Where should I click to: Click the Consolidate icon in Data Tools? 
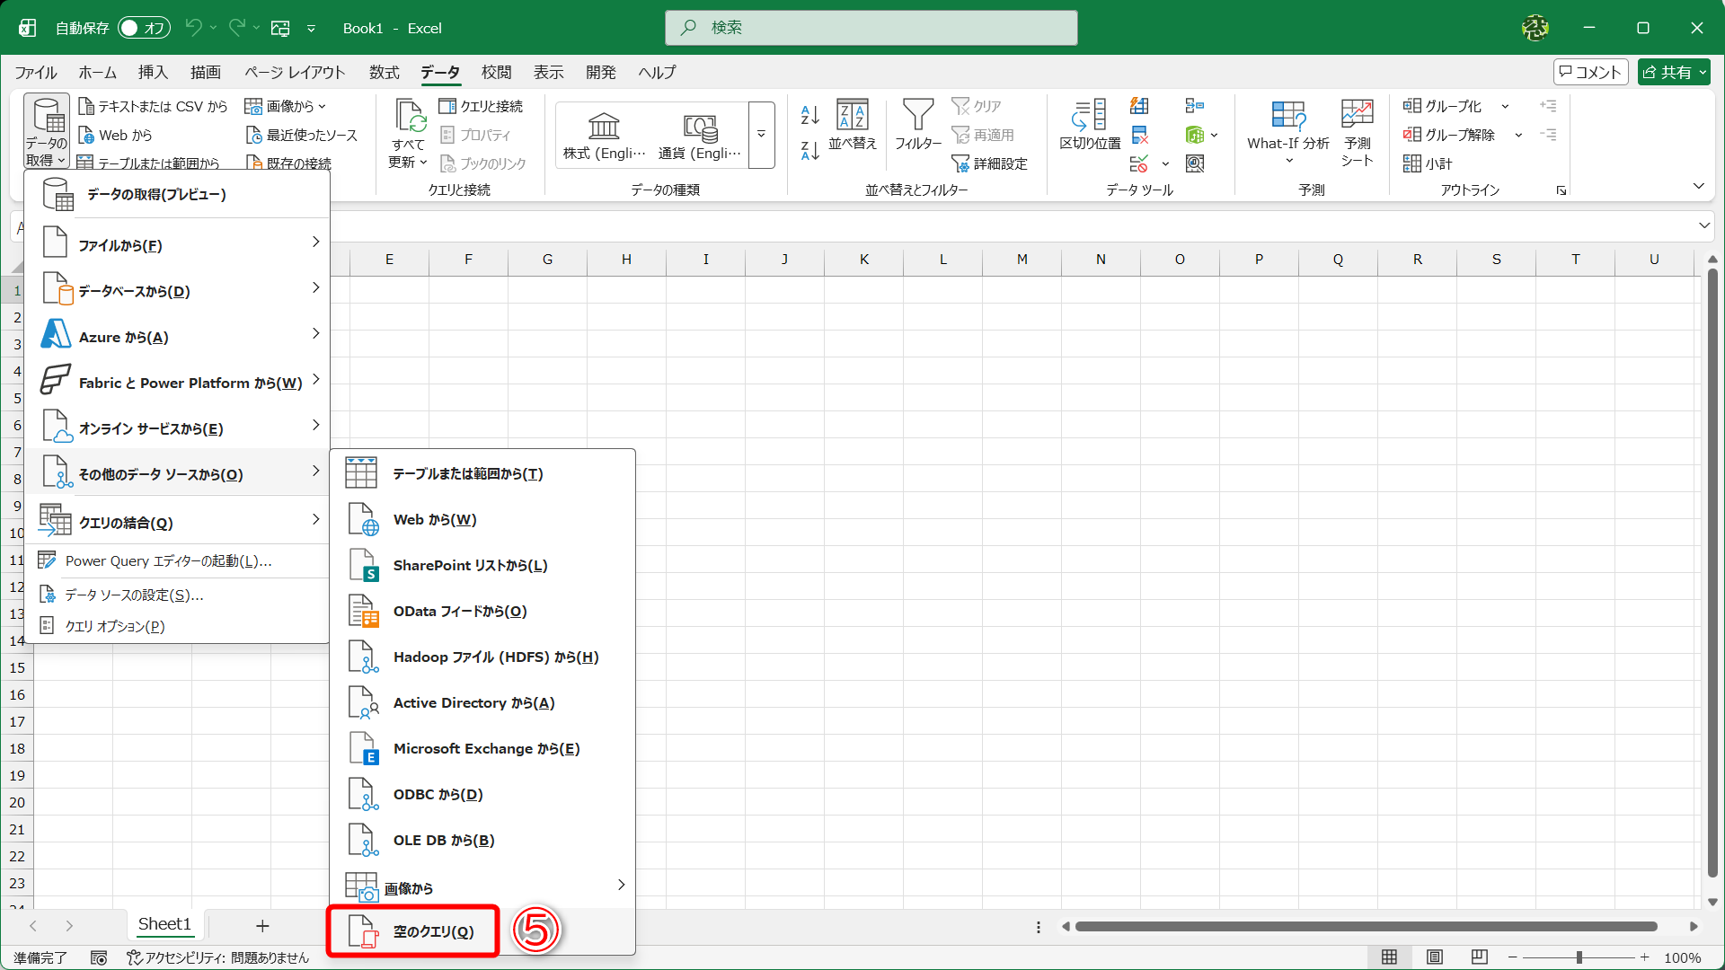(x=1194, y=106)
